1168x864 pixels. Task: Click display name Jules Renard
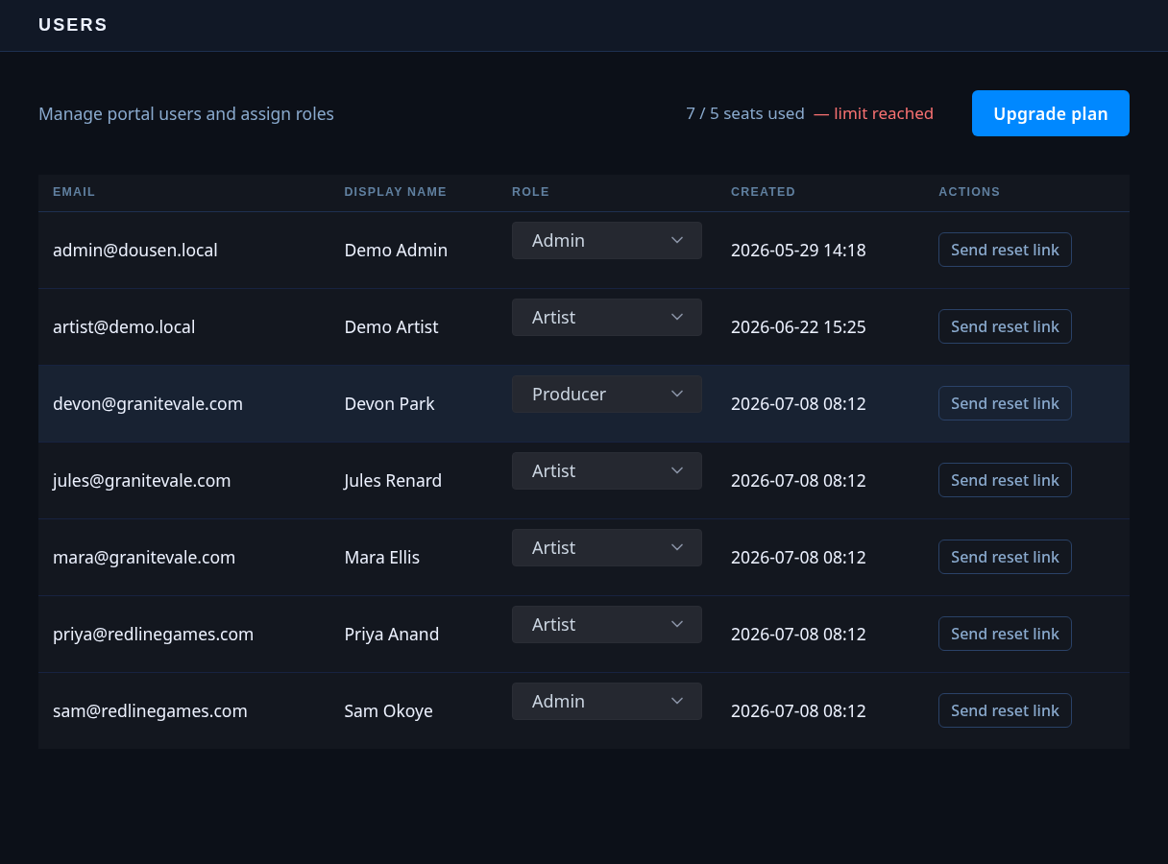coord(393,480)
